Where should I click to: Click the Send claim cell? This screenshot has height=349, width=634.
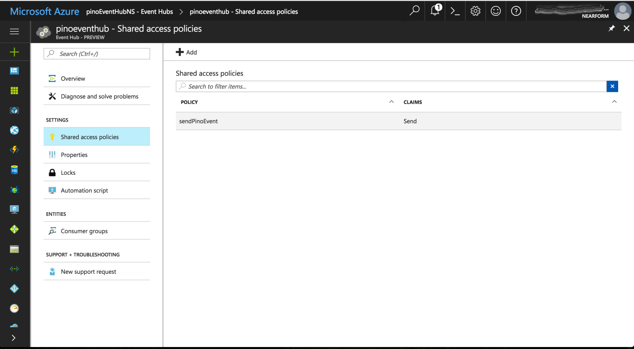pyautogui.click(x=410, y=121)
